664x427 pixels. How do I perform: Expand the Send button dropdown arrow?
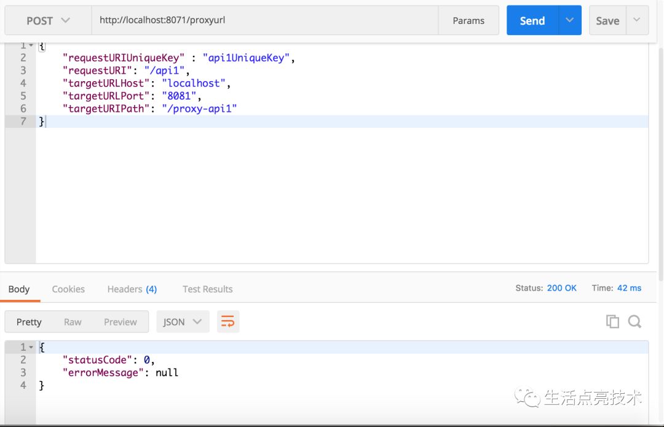(x=570, y=21)
